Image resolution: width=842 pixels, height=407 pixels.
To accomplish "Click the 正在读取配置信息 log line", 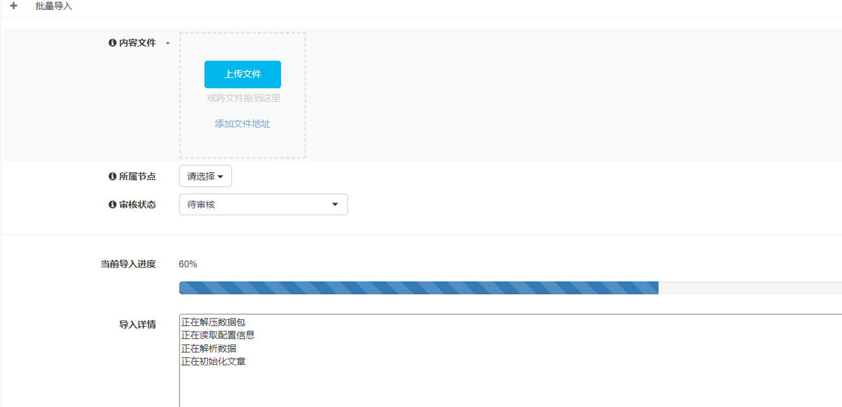I will 218,335.
